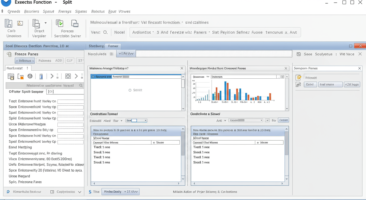
Task: Click the Cotel button
Action: [310, 84]
